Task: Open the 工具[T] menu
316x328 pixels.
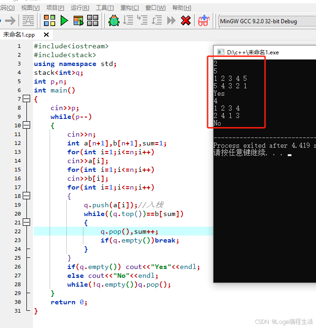Action: click(105, 8)
